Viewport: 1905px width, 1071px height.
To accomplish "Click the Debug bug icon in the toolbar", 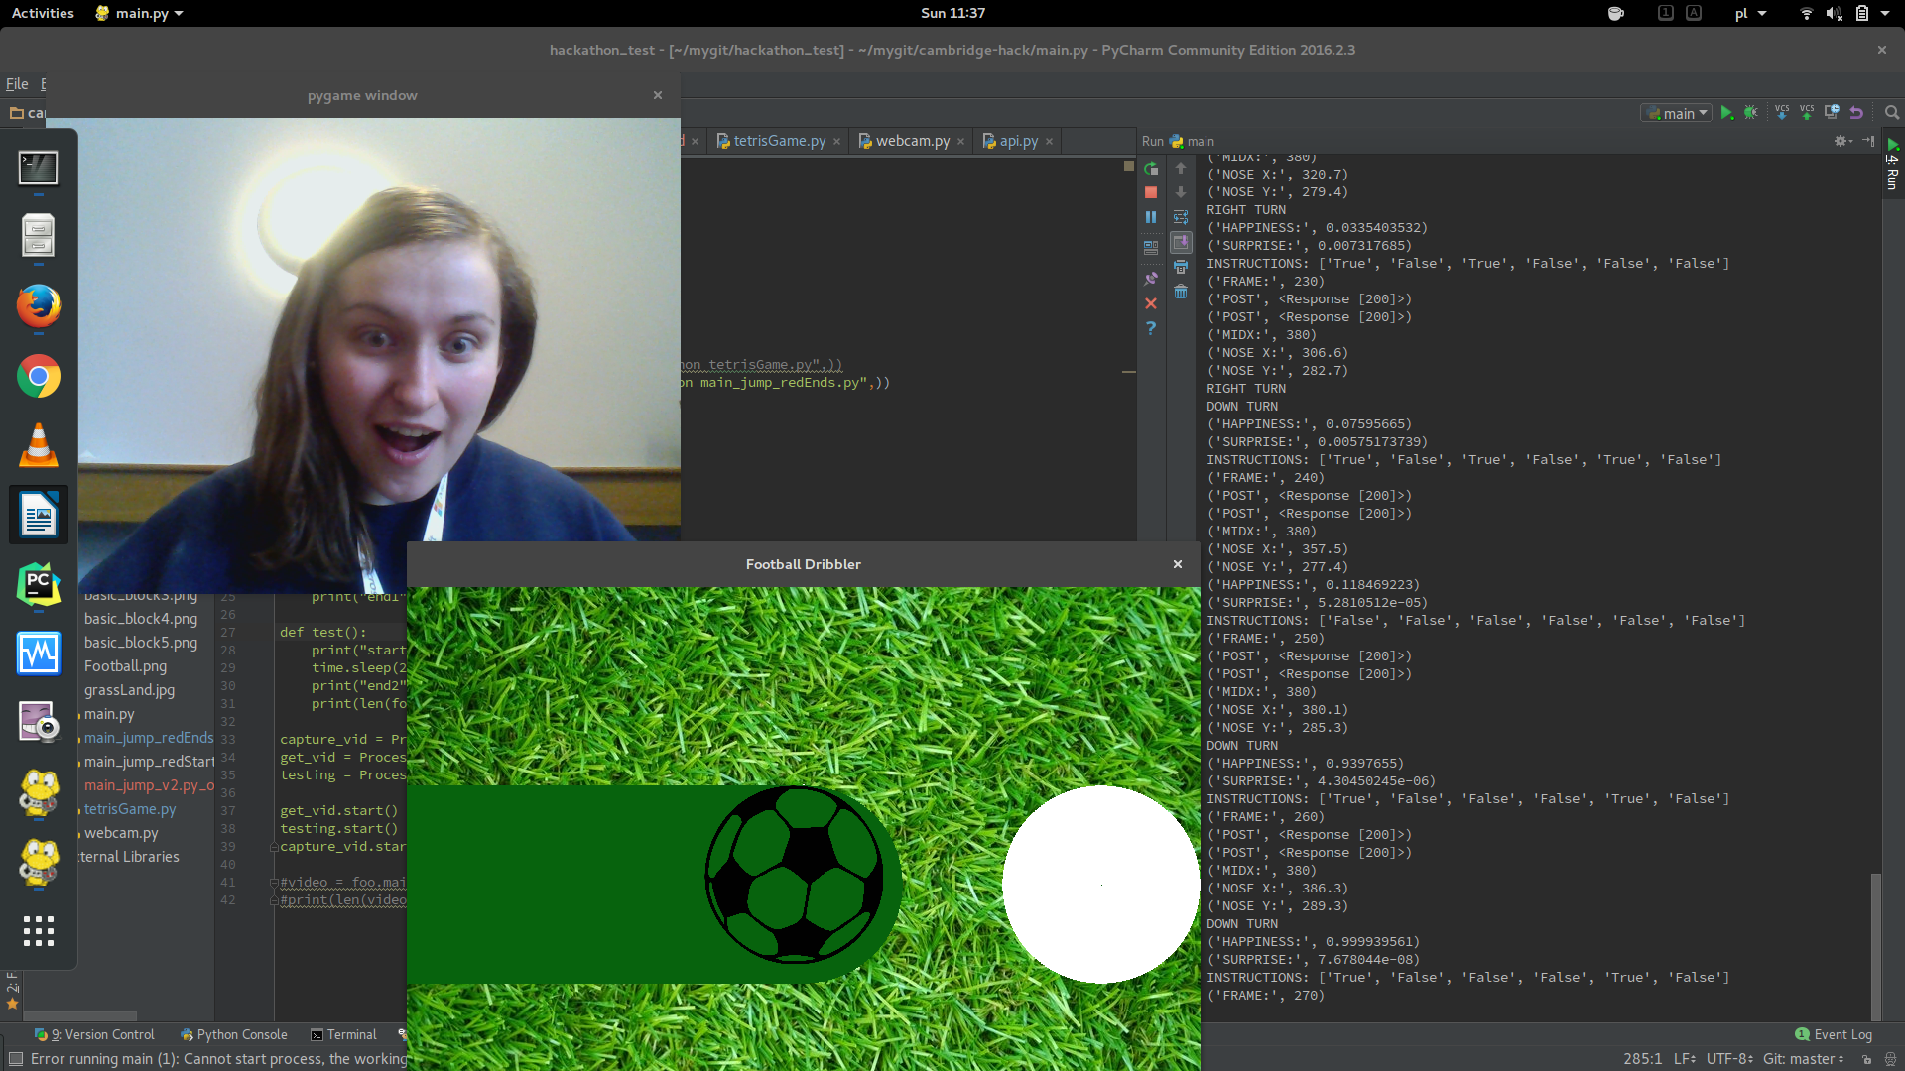I will click(1751, 113).
